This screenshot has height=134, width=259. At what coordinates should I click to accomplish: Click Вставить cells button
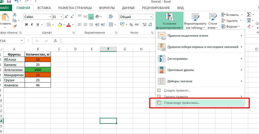(230, 15)
